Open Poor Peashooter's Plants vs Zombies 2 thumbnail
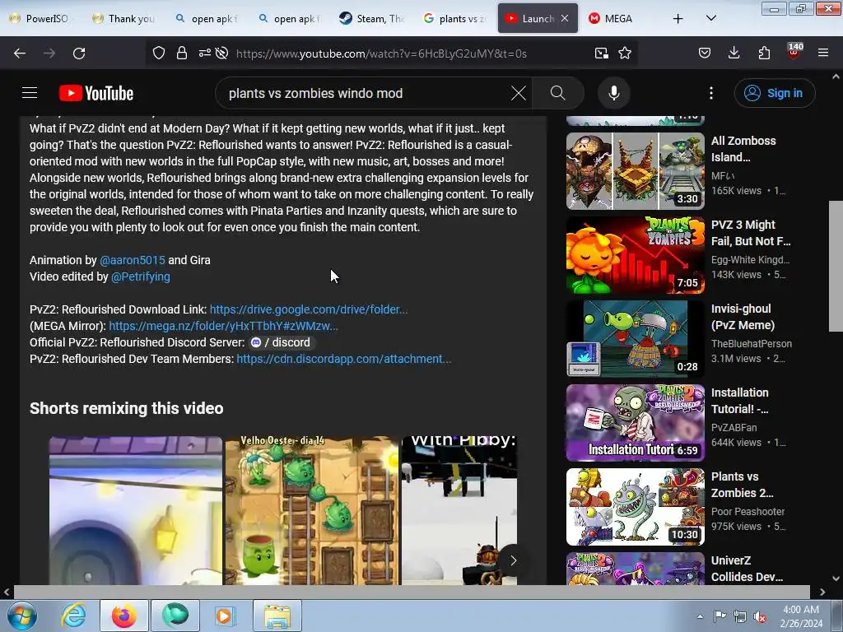Viewport: 843px width, 632px height. 635,507
